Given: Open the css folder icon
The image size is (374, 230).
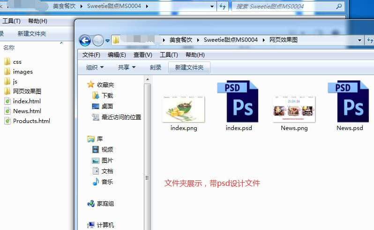Looking at the screenshot, I should 7,61.
